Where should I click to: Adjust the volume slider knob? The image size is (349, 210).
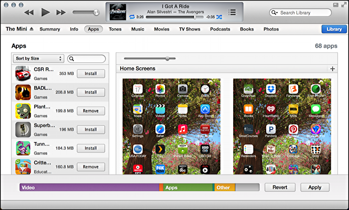coord(96,12)
